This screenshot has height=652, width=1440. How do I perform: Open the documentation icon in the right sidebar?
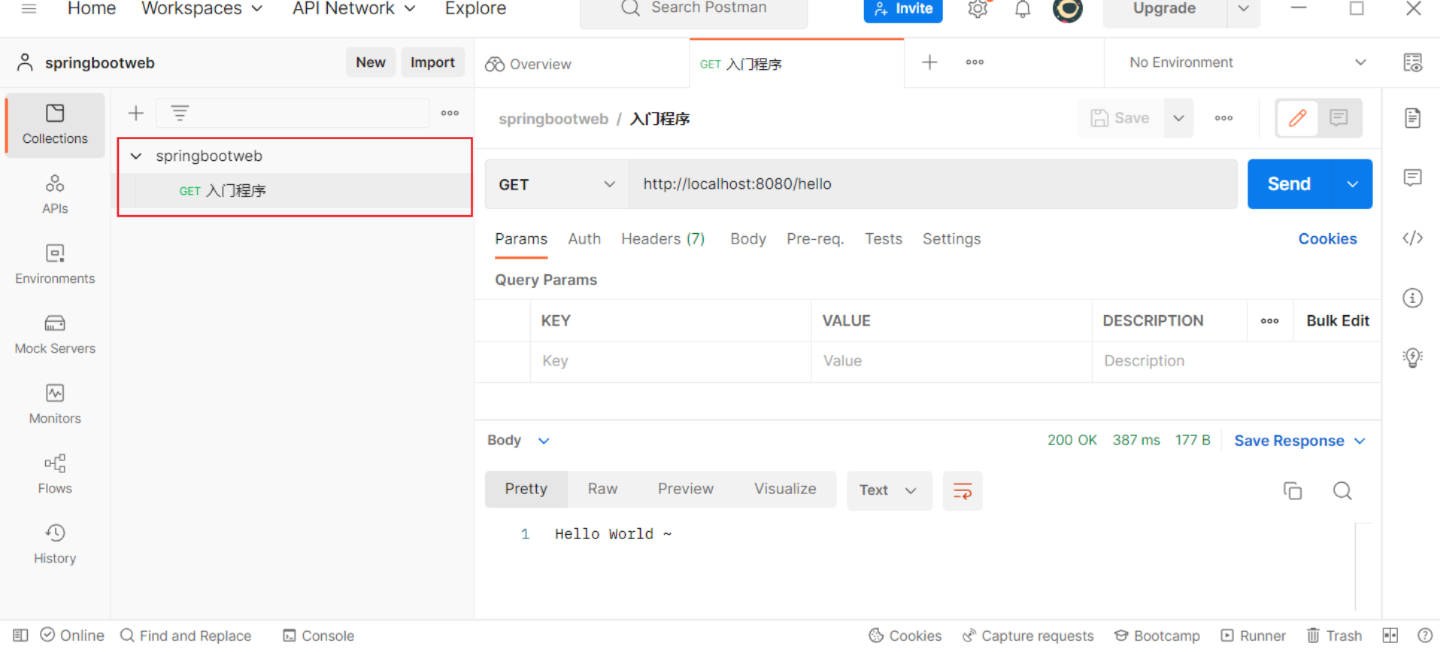pyautogui.click(x=1412, y=118)
